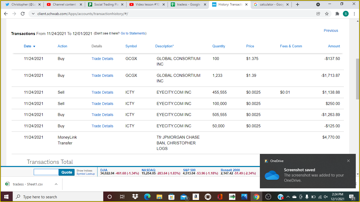Click the Previous link
360x202 pixels.
pyautogui.click(x=331, y=31)
